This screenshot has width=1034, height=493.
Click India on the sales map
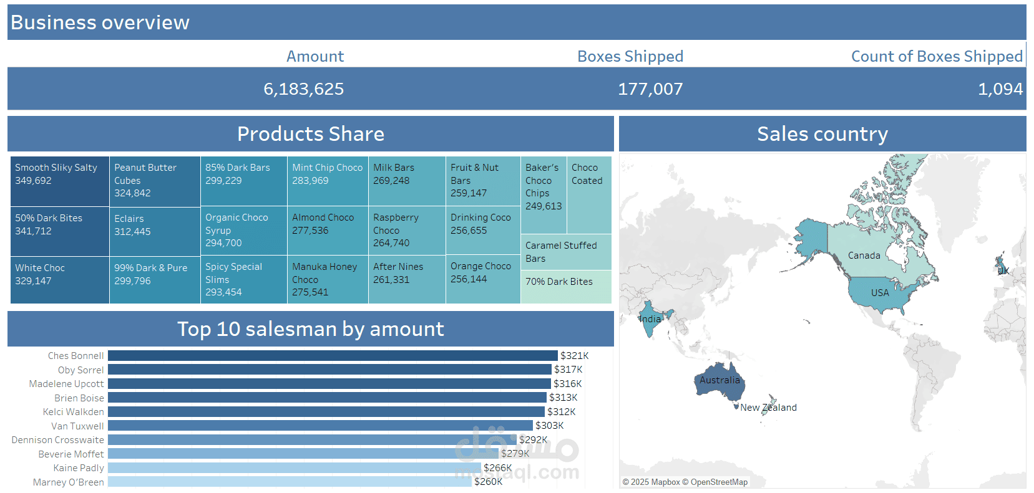[x=651, y=319]
